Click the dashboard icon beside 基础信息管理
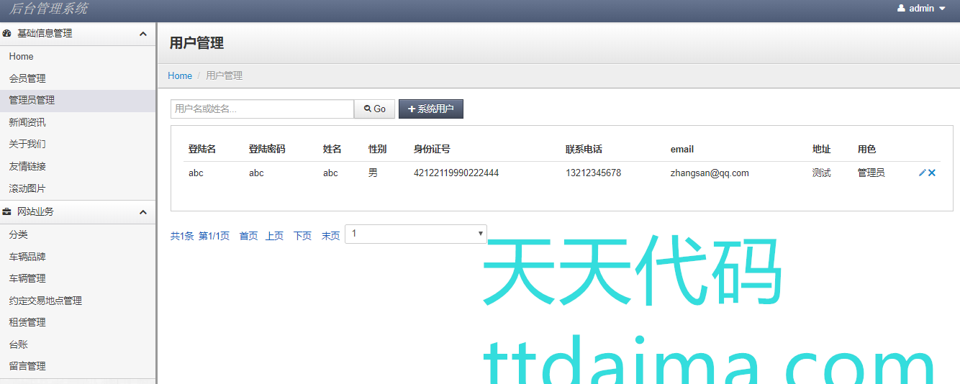This screenshot has width=960, height=384. 7,34
